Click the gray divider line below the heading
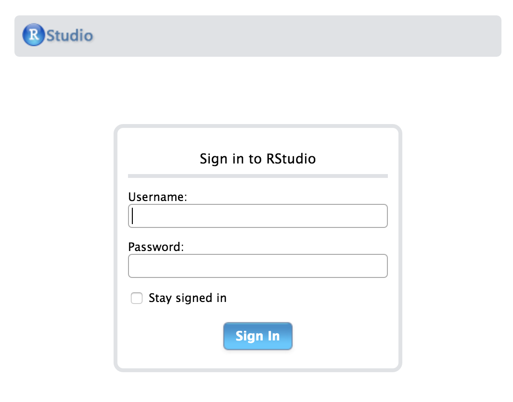This screenshot has width=513, height=402. click(x=257, y=176)
